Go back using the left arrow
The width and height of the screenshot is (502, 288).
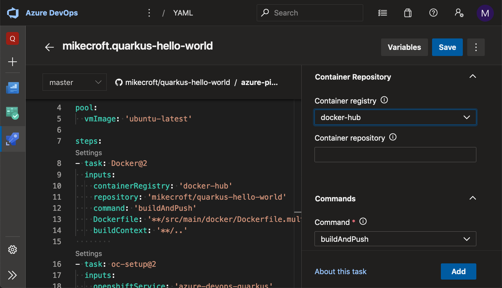coord(50,47)
